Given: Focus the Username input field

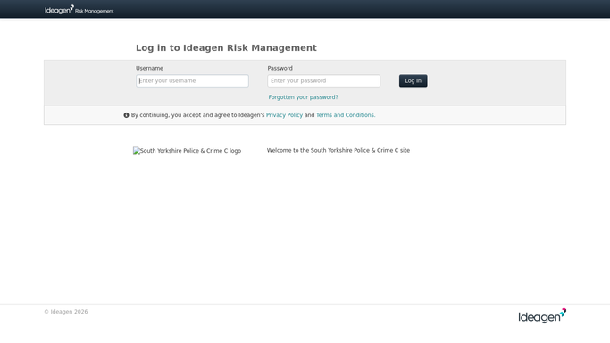Looking at the screenshot, I should coord(192,81).
